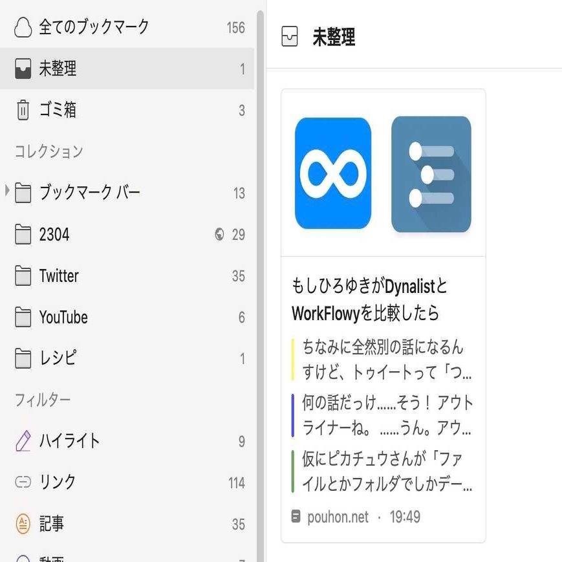Click the trash can icon for ゴミ箱

[x=23, y=110]
